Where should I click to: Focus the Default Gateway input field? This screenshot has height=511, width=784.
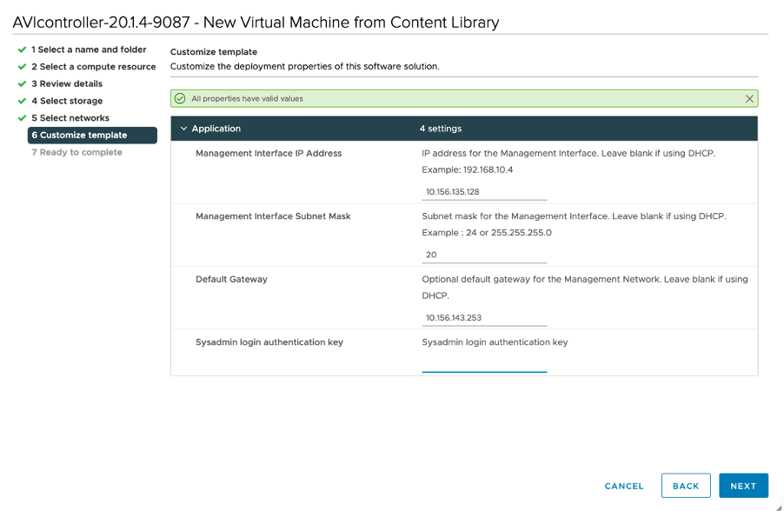click(484, 317)
